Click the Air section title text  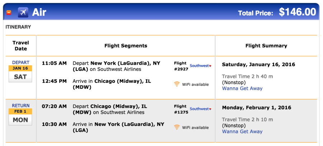[x=39, y=12]
